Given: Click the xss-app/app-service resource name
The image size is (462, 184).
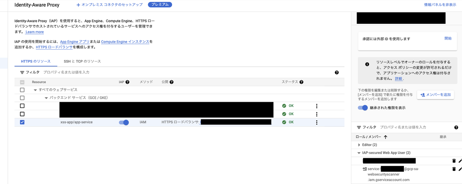Looking at the screenshot, I should pos(76,122).
